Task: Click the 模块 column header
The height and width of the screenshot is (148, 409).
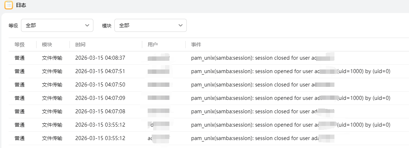Action: point(47,45)
